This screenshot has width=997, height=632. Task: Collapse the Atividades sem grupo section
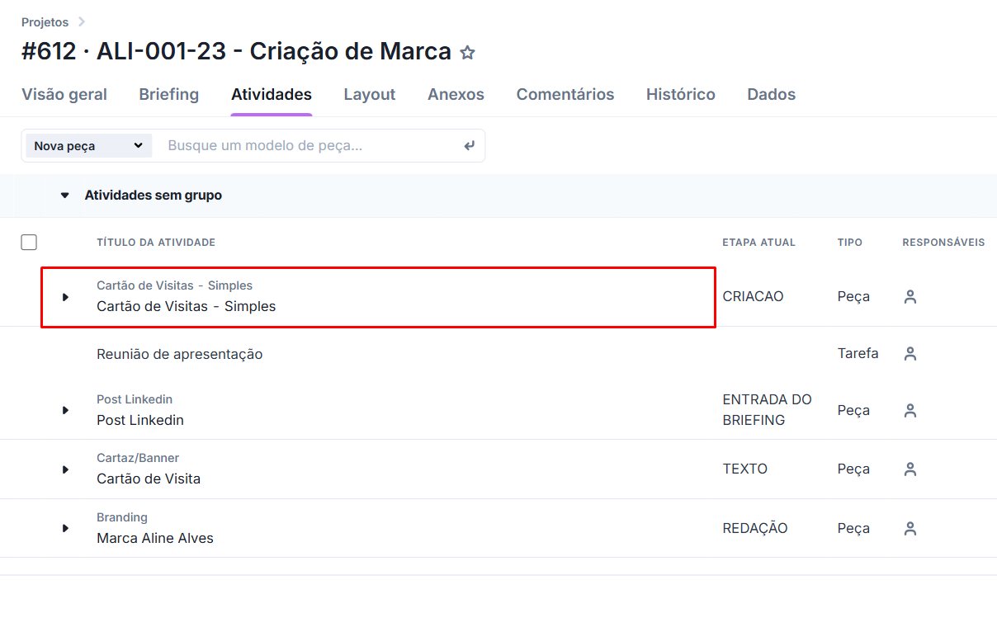(x=65, y=196)
